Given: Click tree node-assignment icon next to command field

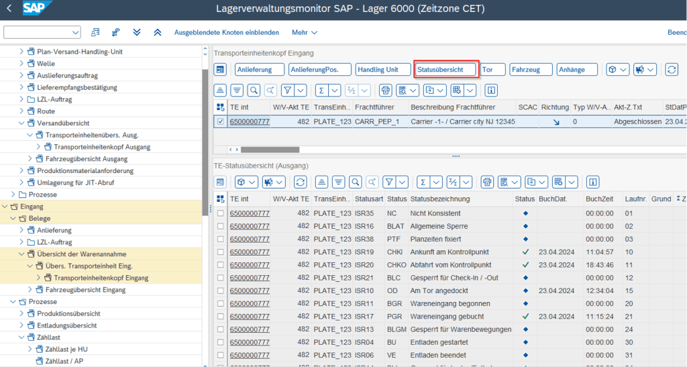Looking at the screenshot, I should (x=95, y=32).
